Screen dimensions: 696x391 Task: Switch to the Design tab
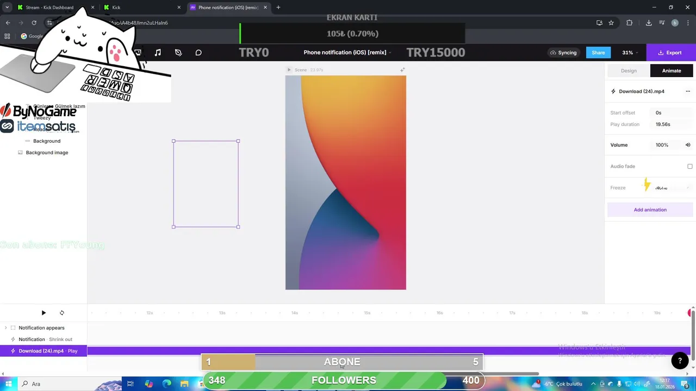coord(629,71)
